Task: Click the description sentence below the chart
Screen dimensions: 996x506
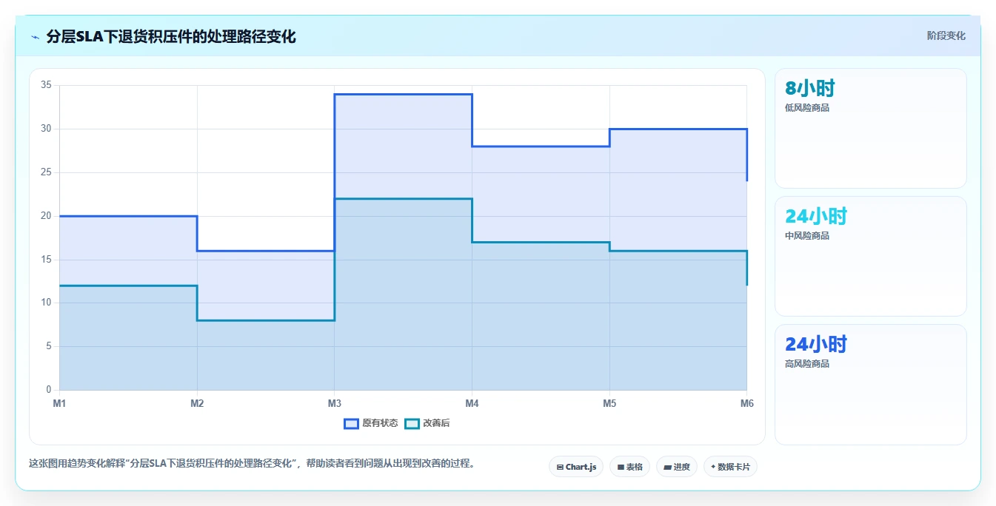Action: click(x=252, y=464)
